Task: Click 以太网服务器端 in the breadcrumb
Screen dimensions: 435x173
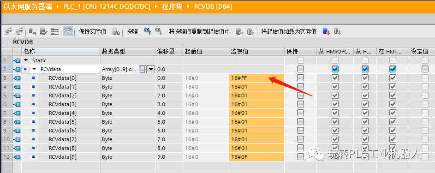Action: coord(28,6)
